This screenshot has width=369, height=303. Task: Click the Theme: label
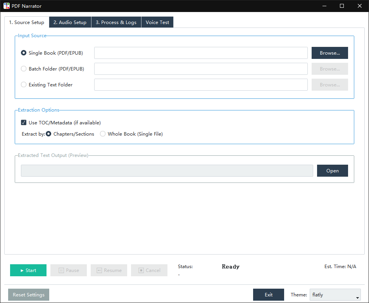[x=298, y=294]
